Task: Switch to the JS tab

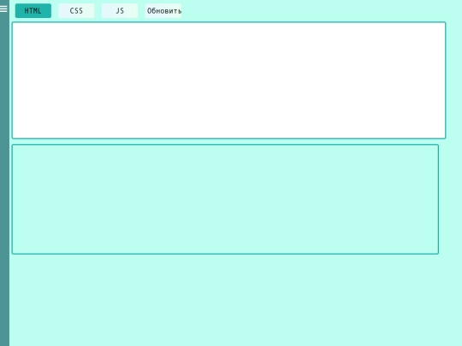Action: 120,11
